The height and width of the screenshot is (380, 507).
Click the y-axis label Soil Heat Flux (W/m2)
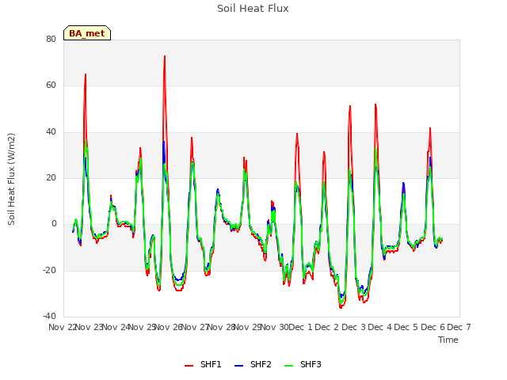11,179
